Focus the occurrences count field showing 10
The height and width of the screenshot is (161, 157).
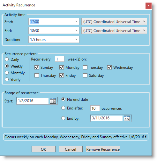95,108
